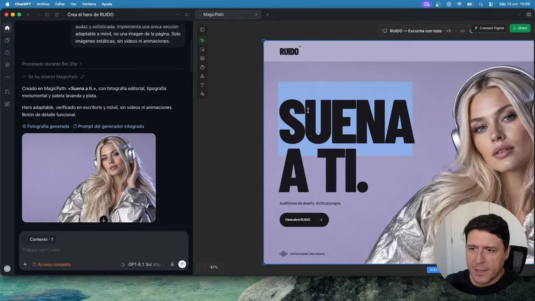Add an attachment with the plus icon
The width and height of the screenshot is (535, 301).
(25, 264)
